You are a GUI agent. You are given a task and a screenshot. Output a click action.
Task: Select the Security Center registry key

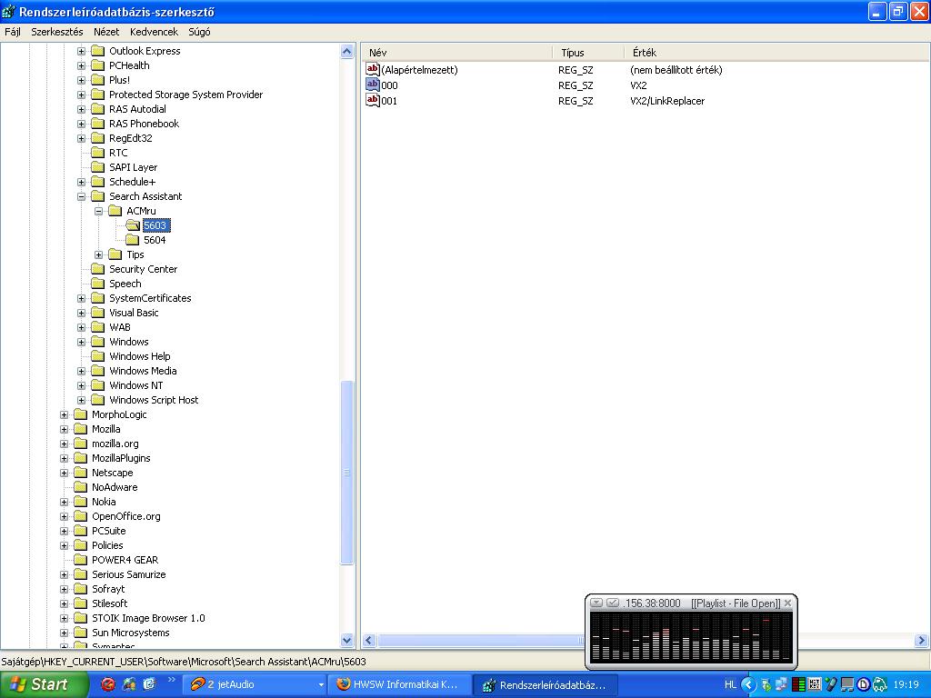[143, 269]
